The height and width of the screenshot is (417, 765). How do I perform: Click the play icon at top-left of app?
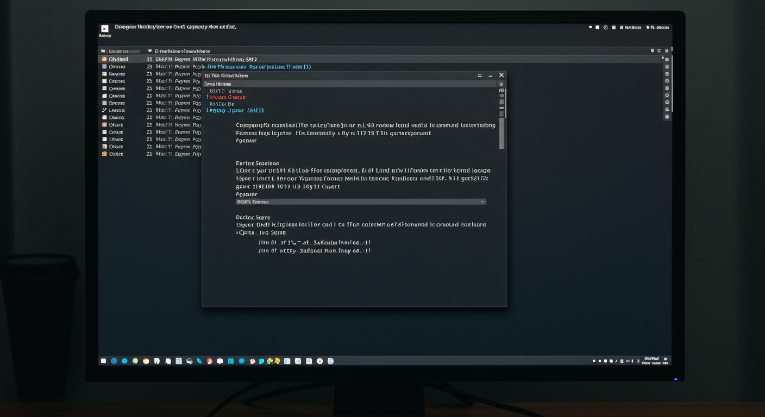click(x=104, y=29)
